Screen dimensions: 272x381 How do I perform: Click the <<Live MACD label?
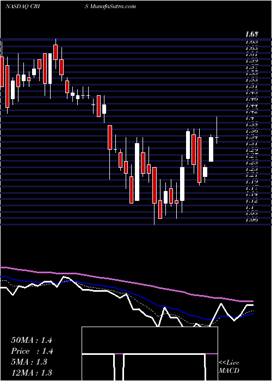(229, 367)
